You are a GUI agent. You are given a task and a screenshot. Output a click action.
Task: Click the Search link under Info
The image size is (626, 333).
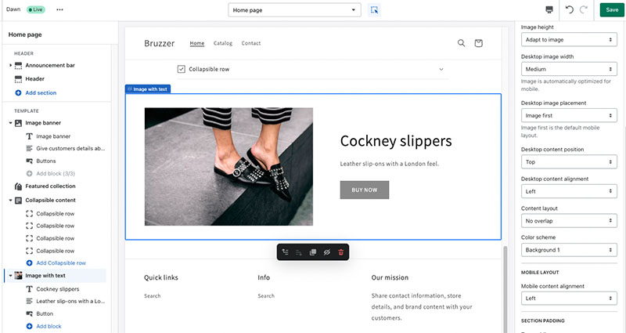(x=266, y=296)
